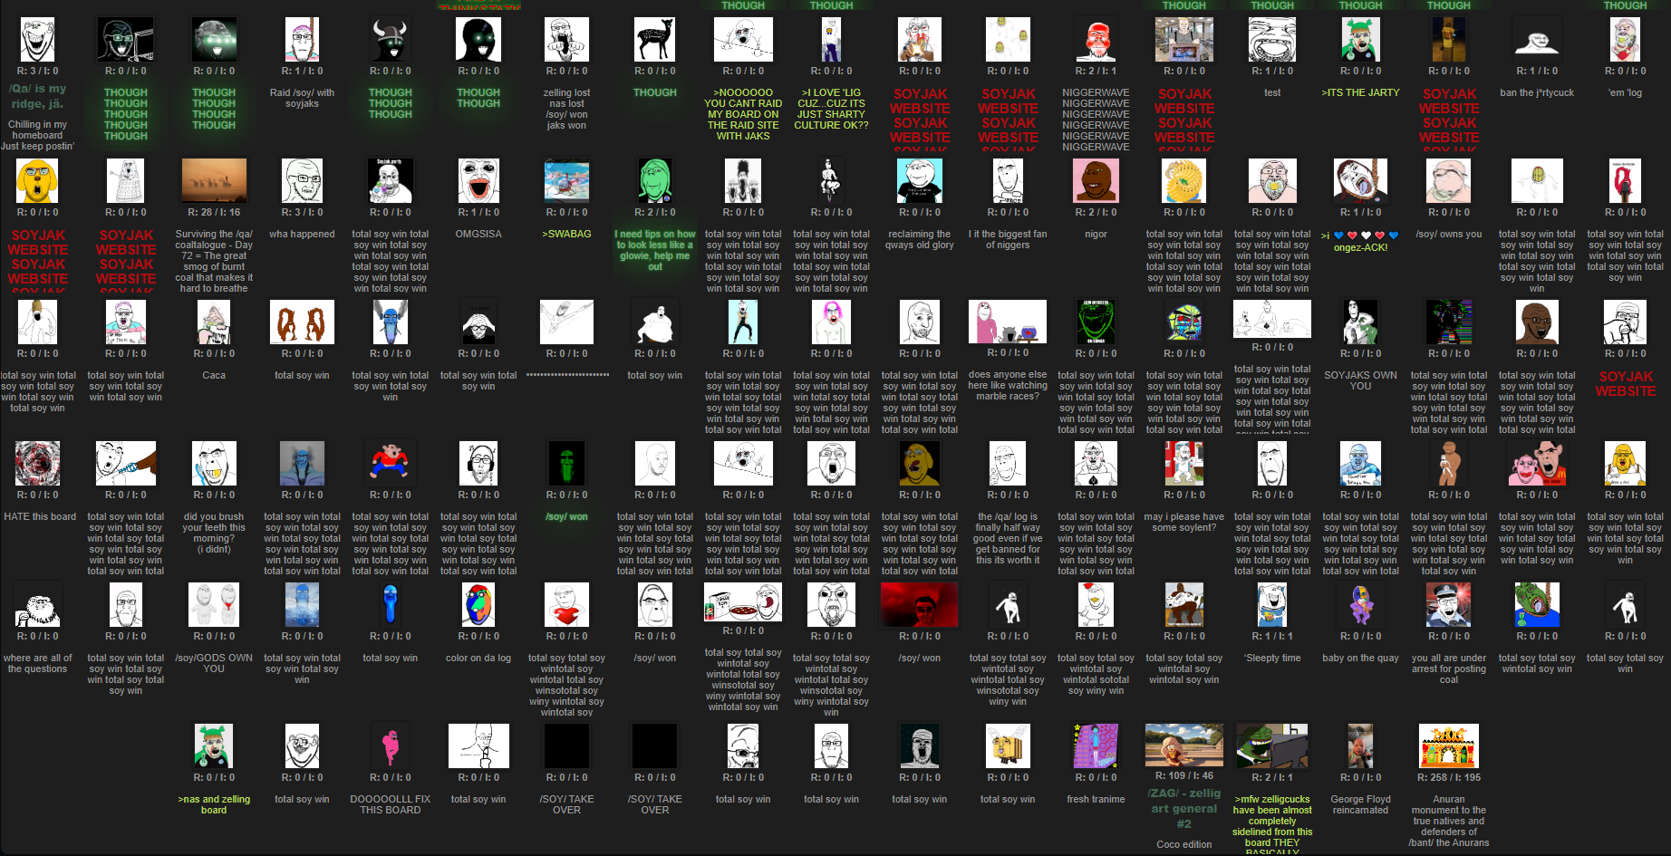Click the "does anyone else here like watching marble races?" text
This screenshot has height=856, width=1671.
pos(1008,385)
